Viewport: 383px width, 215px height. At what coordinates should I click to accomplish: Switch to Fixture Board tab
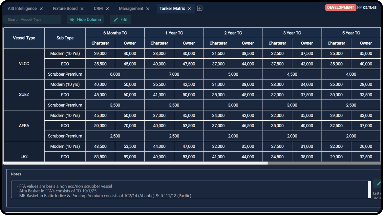[x=65, y=9]
